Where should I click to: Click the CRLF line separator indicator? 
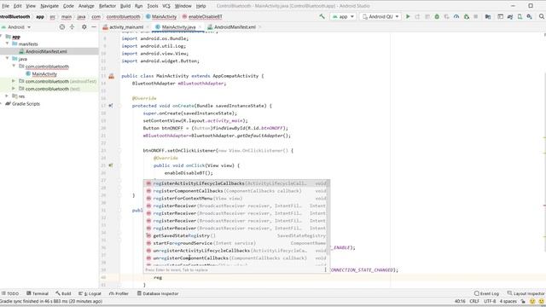pos(474,301)
